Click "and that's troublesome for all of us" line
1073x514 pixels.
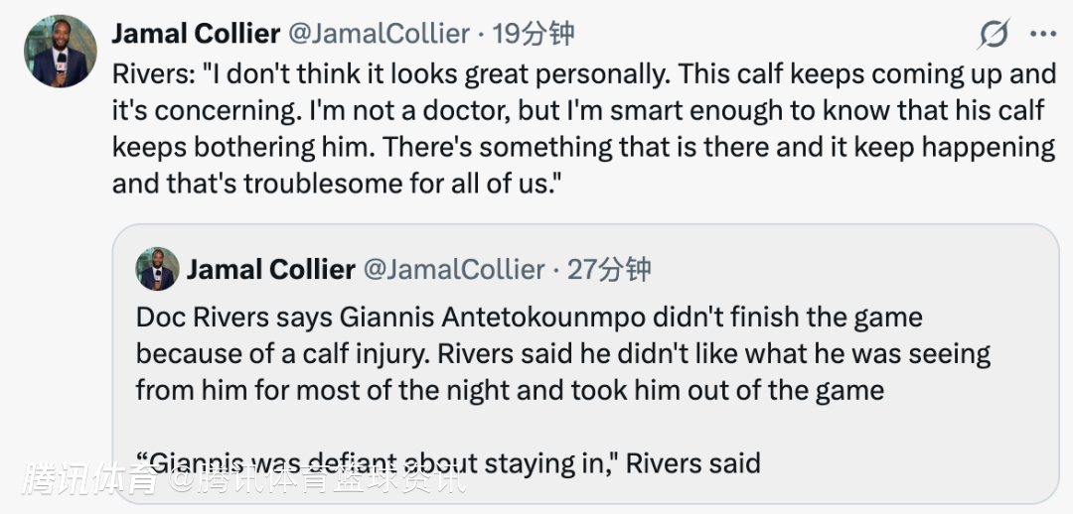[331, 184]
